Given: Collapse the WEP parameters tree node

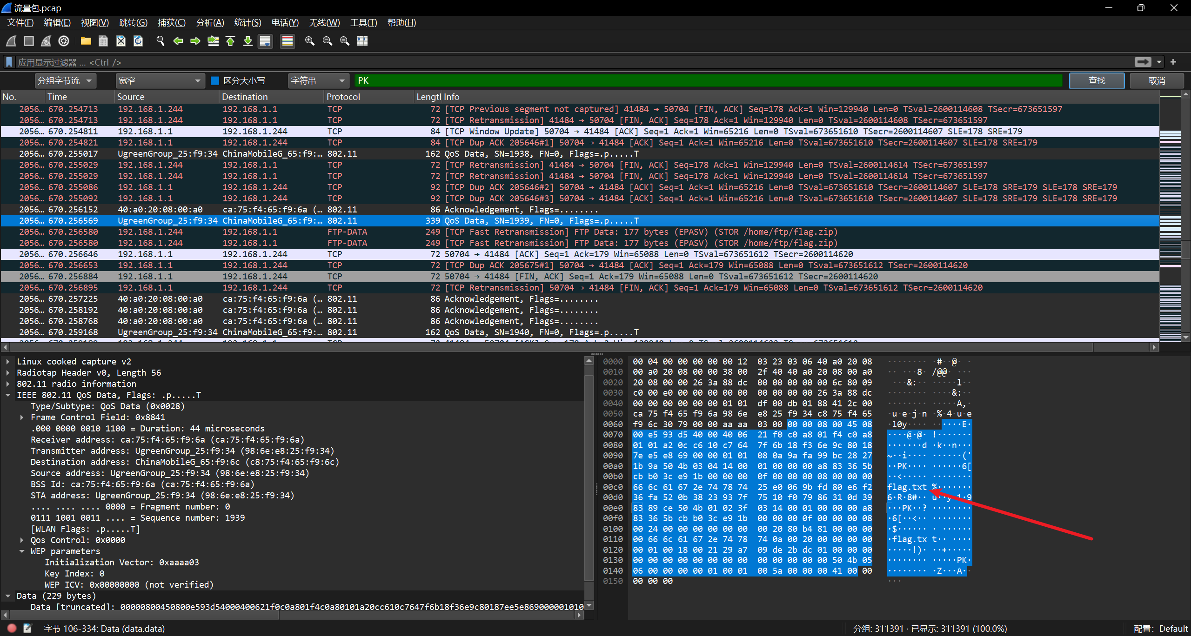Looking at the screenshot, I should point(22,551).
